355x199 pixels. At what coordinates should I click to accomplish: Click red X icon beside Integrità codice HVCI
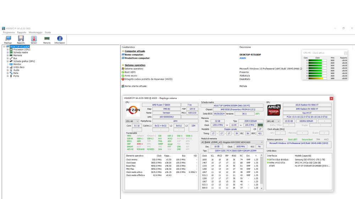click(x=123, y=79)
